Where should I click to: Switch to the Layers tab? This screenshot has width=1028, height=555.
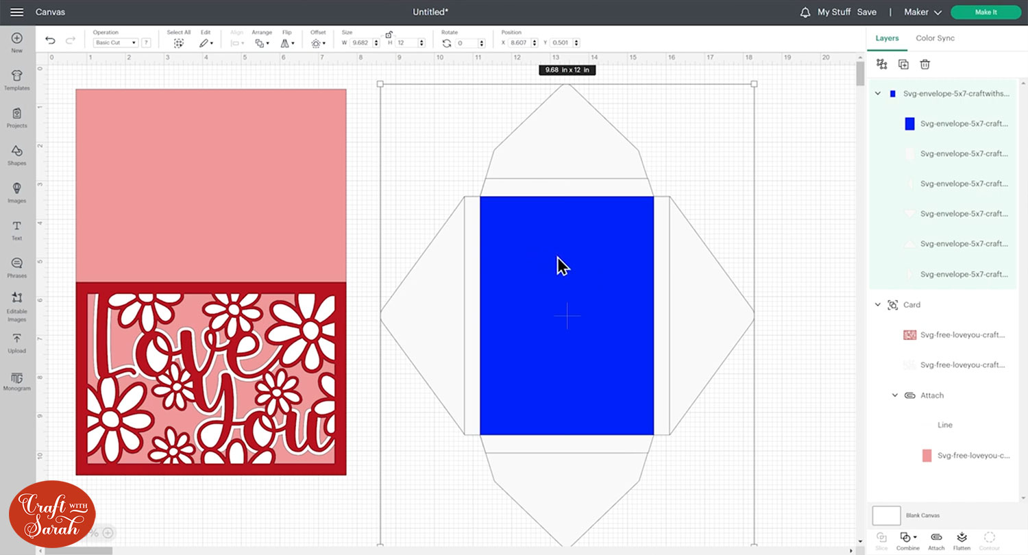point(887,38)
